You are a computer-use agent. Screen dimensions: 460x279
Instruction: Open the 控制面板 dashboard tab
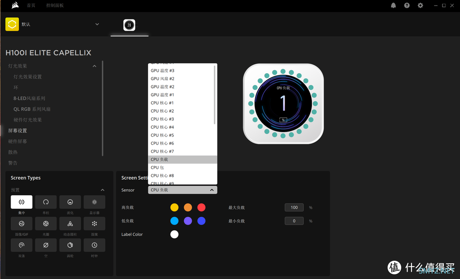click(55, 5)
